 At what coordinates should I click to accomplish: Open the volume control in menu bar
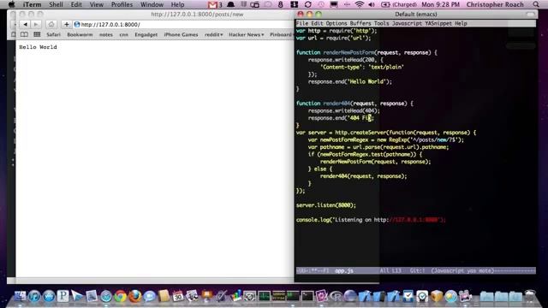[x=371, y=4]
